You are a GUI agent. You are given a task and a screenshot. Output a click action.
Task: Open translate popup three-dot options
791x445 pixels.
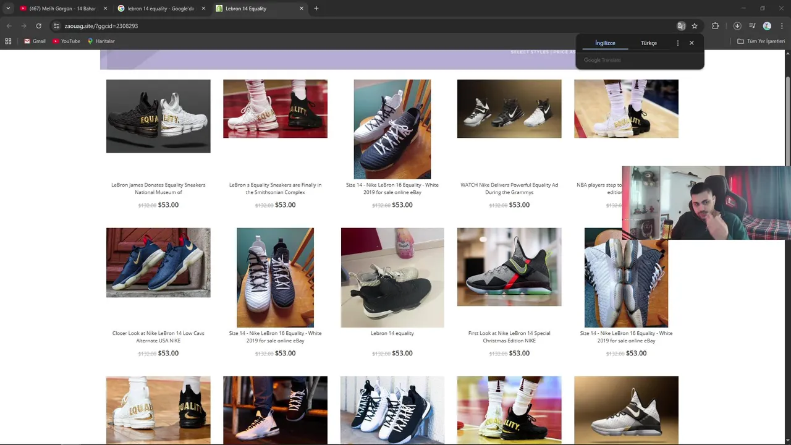coord(678,43)
